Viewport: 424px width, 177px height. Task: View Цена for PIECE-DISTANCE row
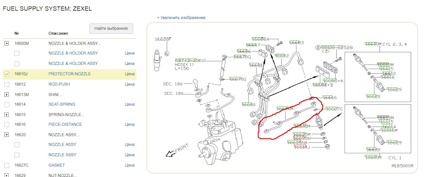click(x=129, y=124)
